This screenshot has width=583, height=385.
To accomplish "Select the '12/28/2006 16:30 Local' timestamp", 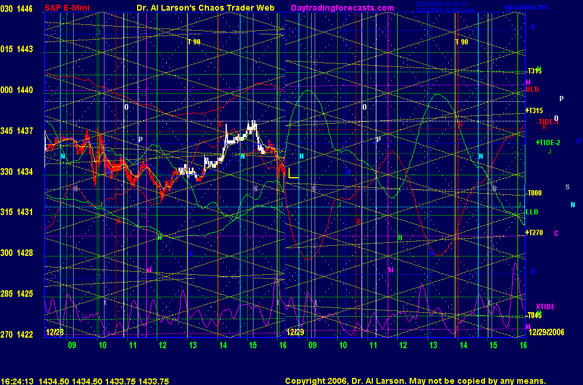I will tap(444, 9).
